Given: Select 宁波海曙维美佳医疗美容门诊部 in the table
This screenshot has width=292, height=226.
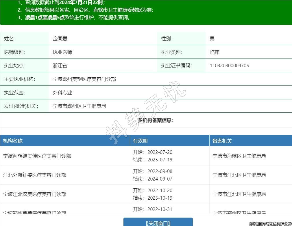Looking at the screenshot, I should pyautogui.click(x=37, y=156).
